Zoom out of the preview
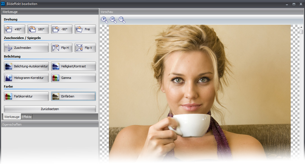The width and height of the screenshot is (305, 164). [113, 20]
